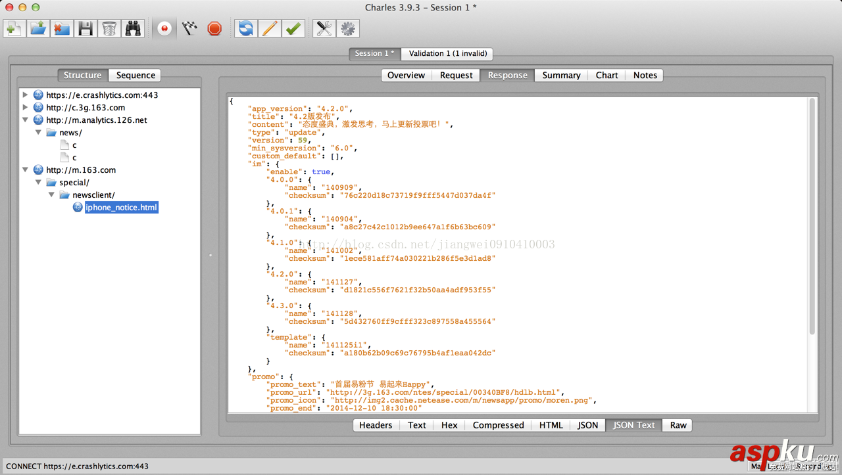The image size is (842, 475).
Task: Open Settings with the gear icon
Action: coord(347,28)
